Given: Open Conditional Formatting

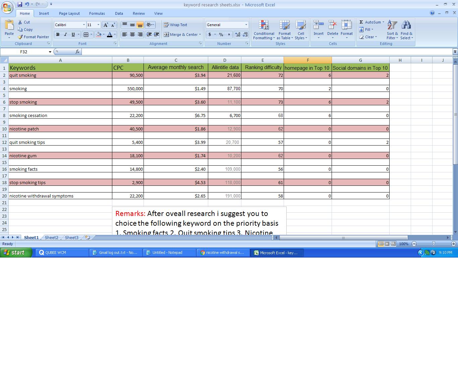Looking at the screenshot, I should (x=264, y=30).
